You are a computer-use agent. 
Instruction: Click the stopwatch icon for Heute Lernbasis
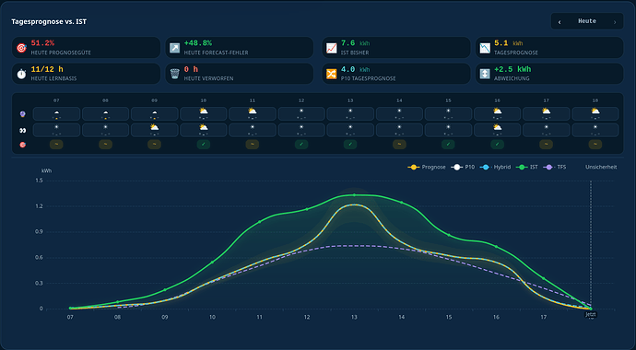pyautogui.click(x=21, y=74)
